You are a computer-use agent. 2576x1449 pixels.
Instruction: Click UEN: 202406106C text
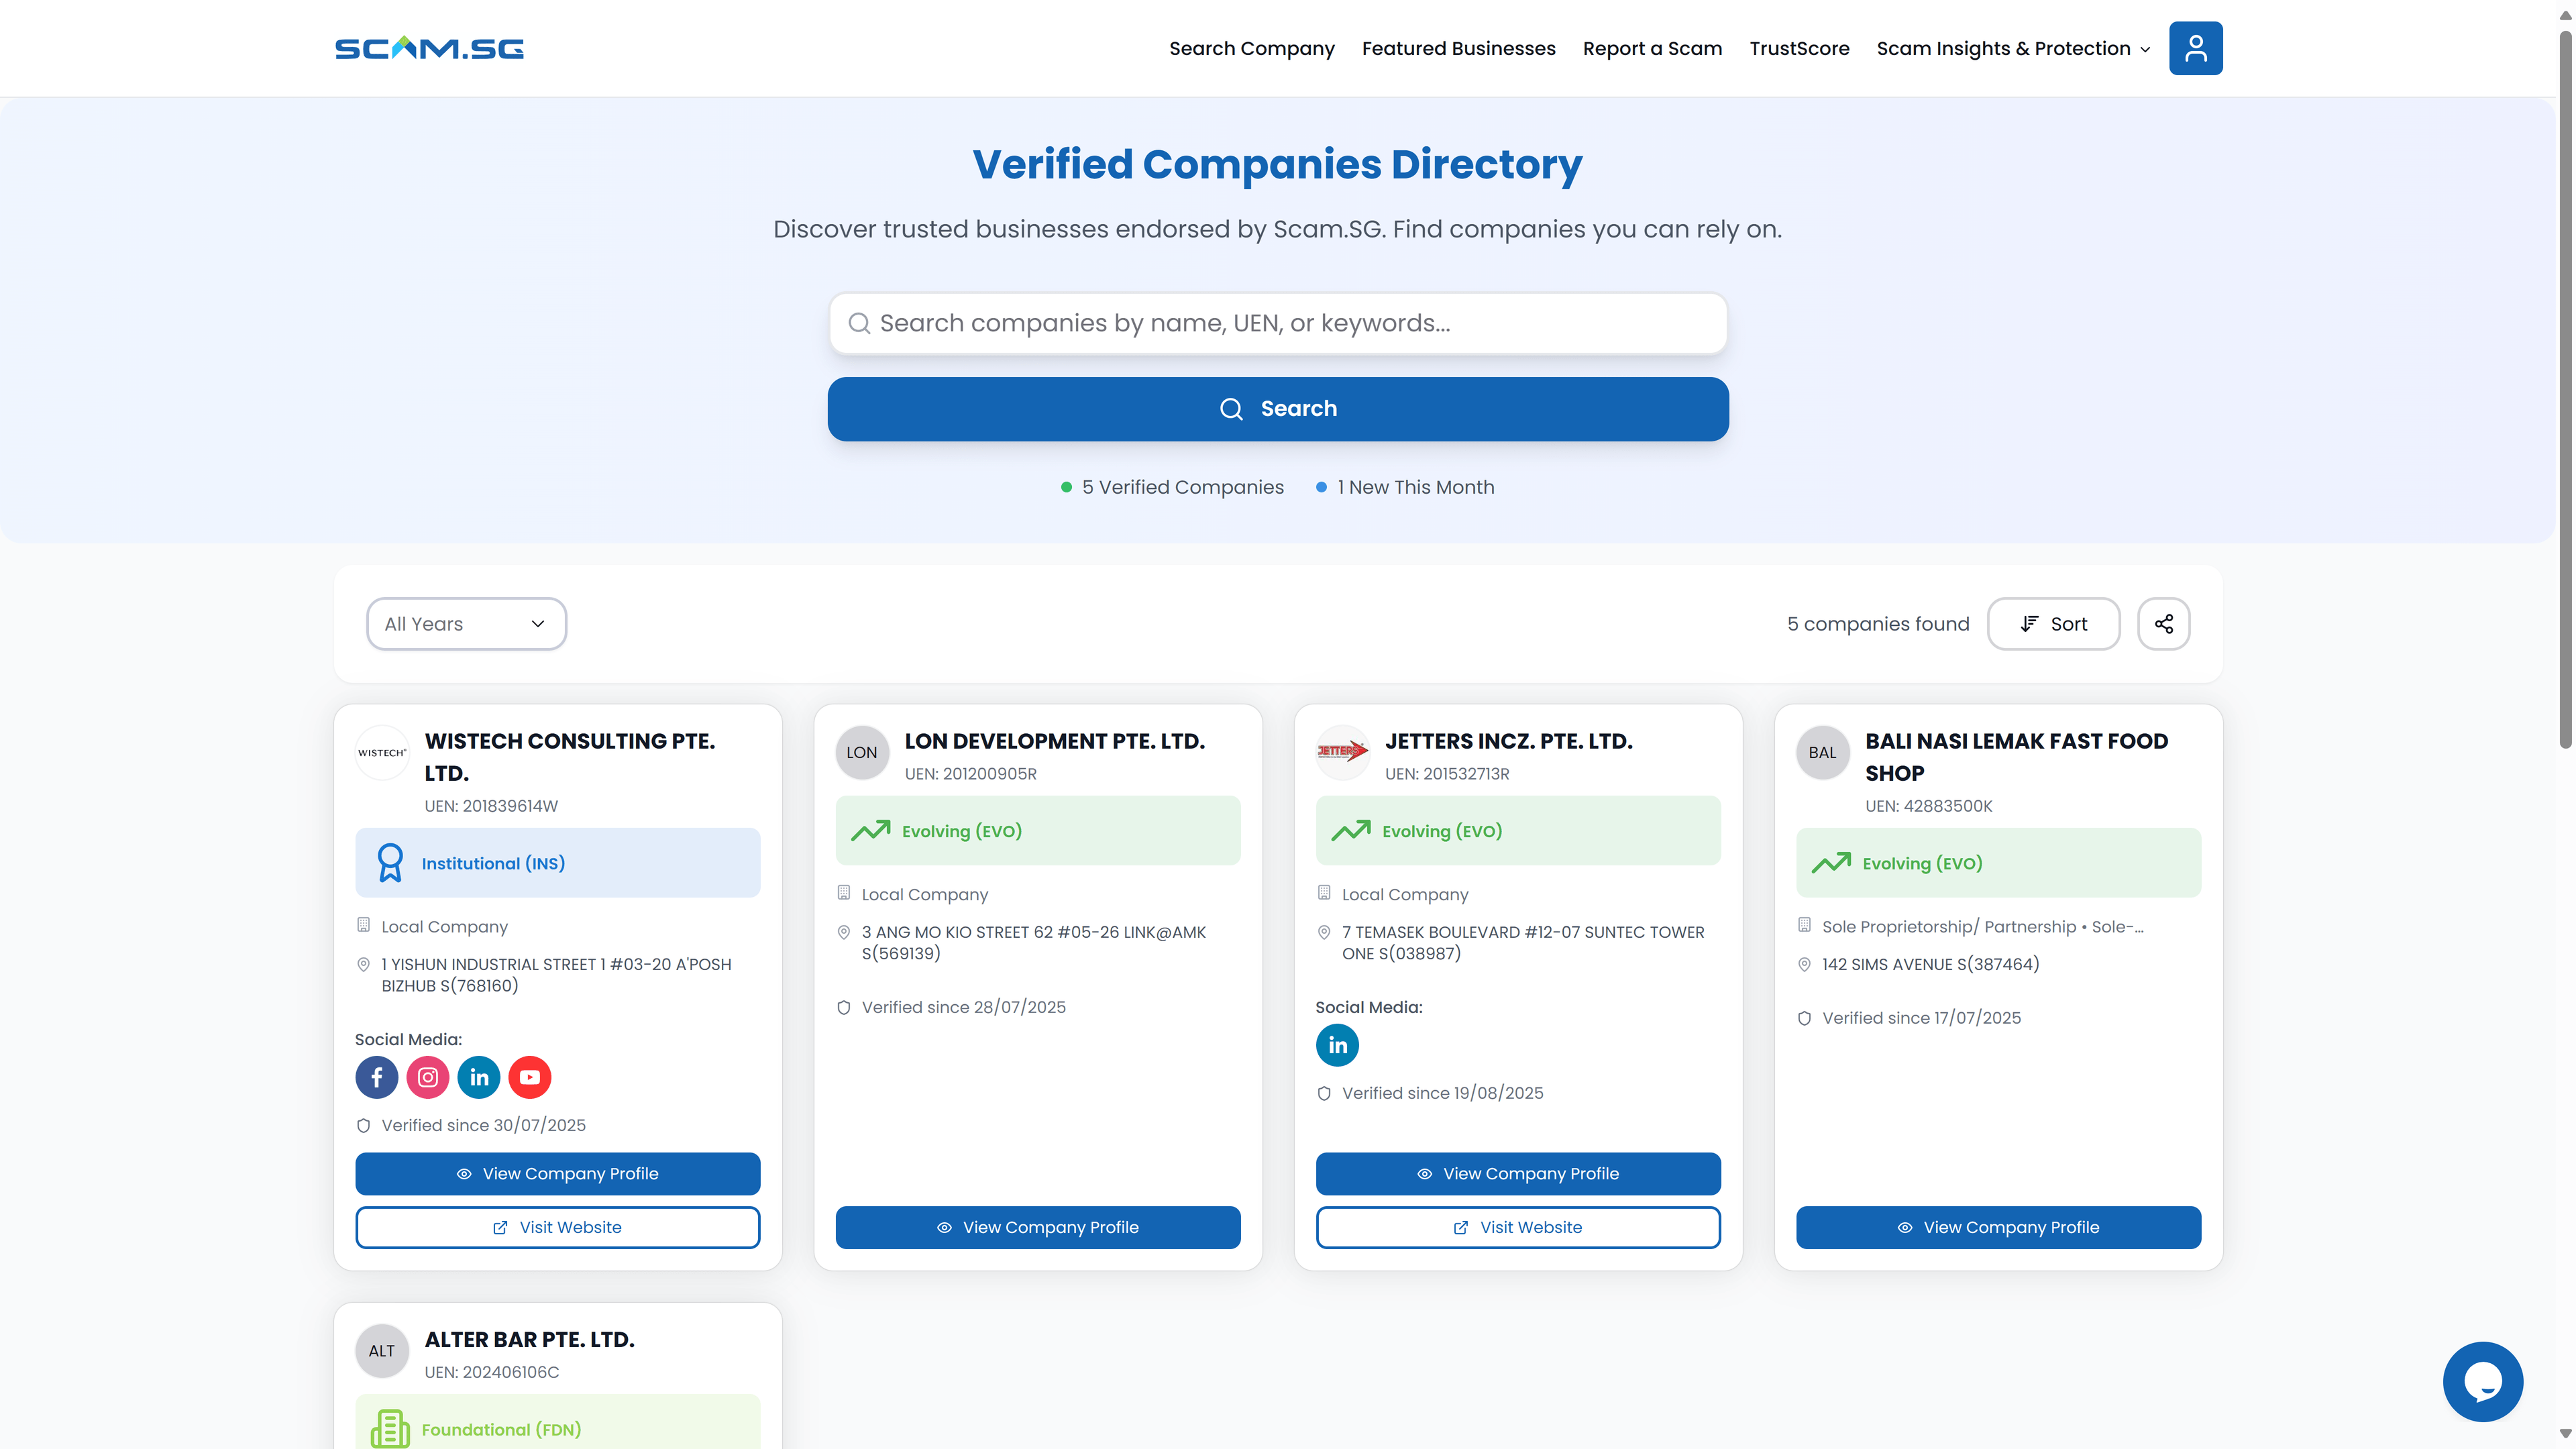pyautogui.click(x=491, y=1372)
